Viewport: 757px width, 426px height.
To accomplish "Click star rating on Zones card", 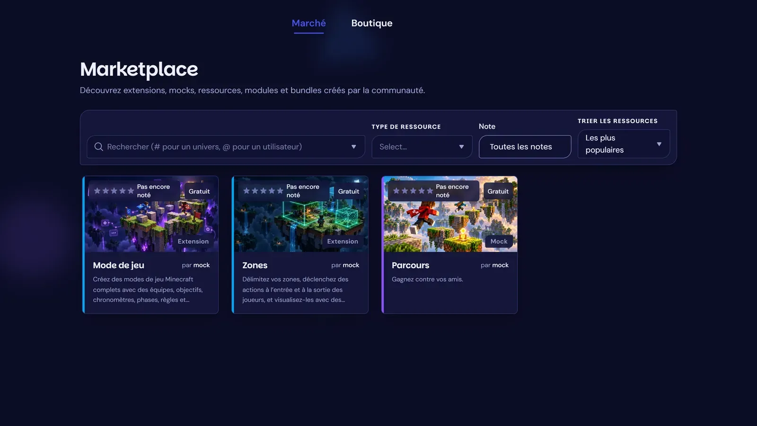I will point(263,191).
